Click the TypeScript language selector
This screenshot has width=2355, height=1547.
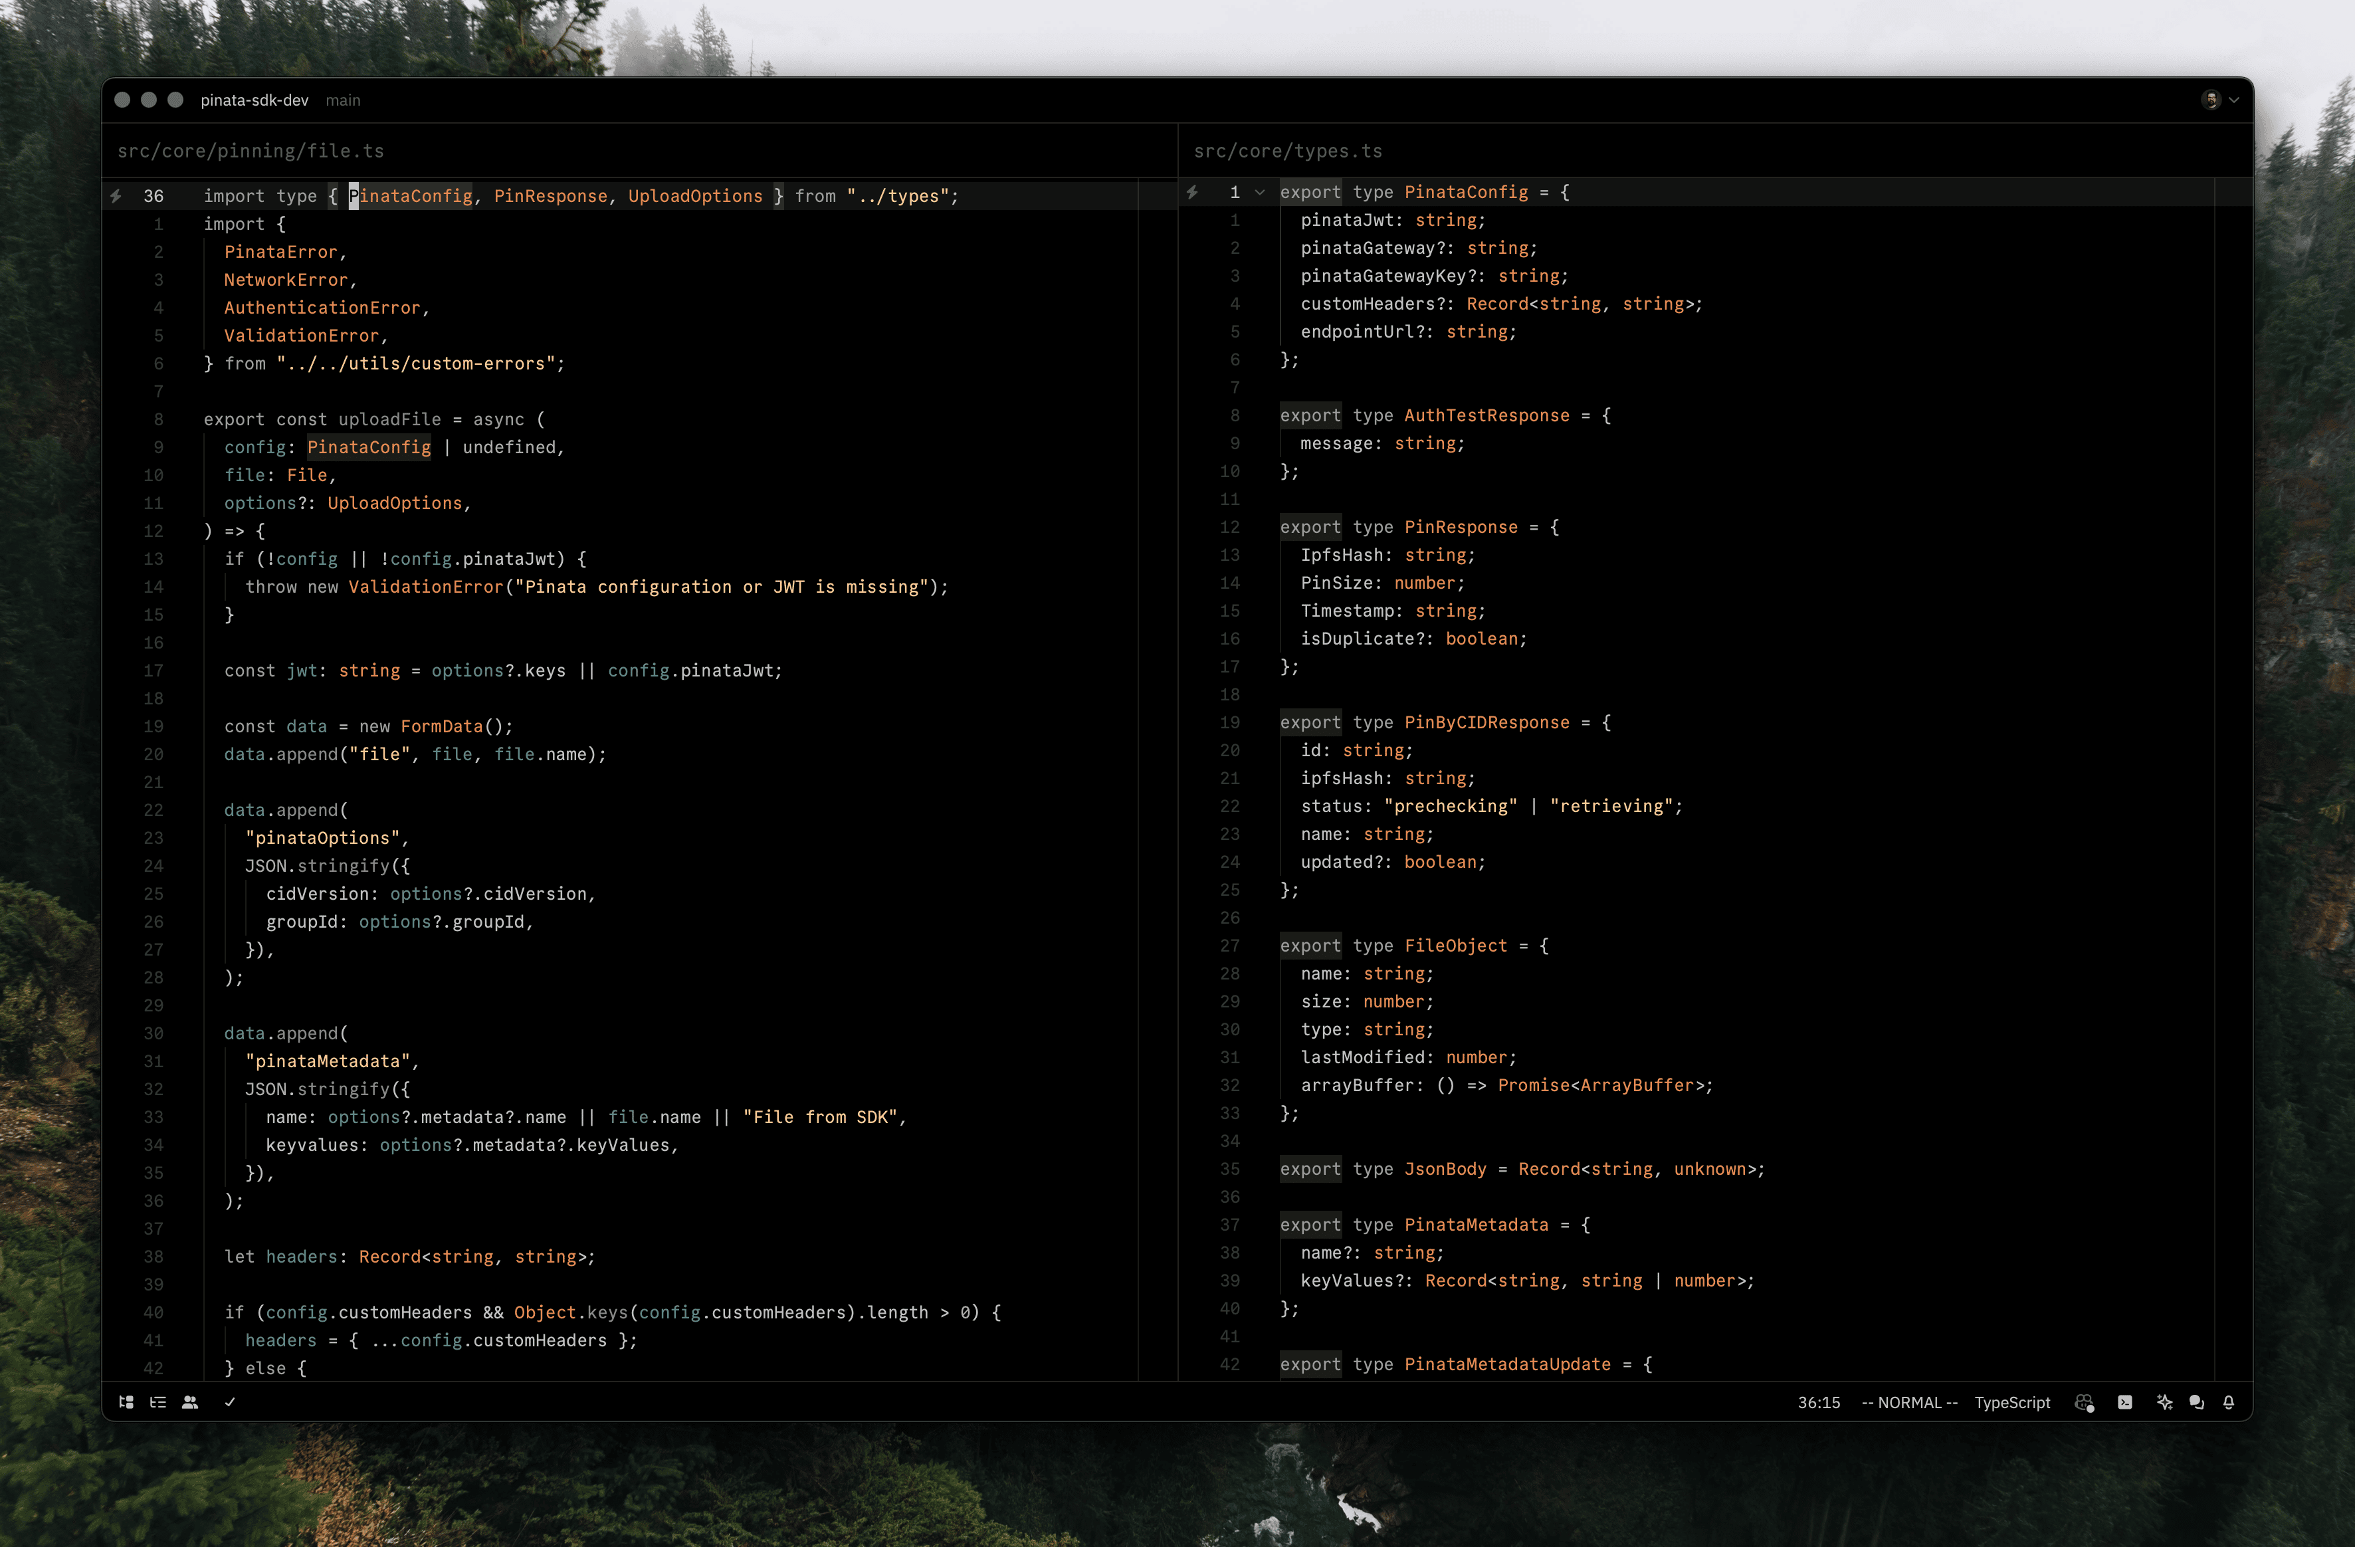pyautogui.click(x=2011, y=1401)
